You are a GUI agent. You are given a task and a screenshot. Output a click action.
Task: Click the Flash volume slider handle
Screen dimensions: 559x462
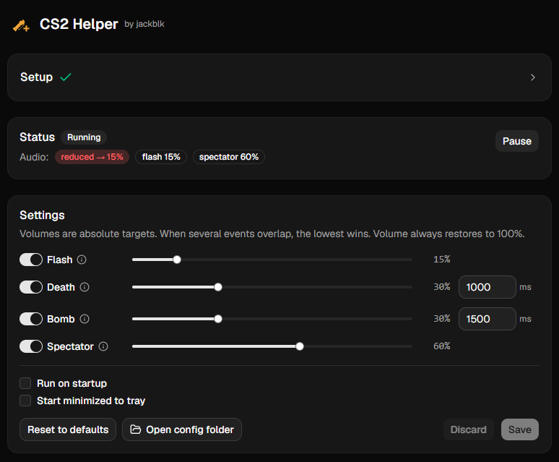[x=177, y=260]
